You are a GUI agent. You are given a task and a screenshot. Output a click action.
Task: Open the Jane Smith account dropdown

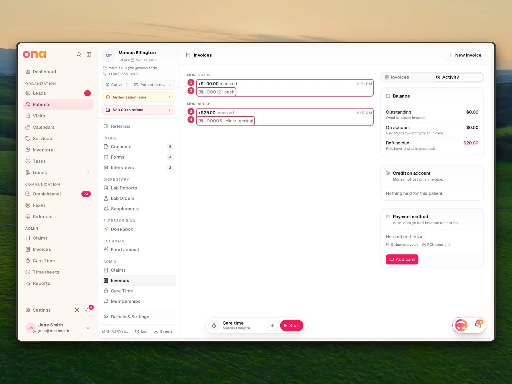88,328
